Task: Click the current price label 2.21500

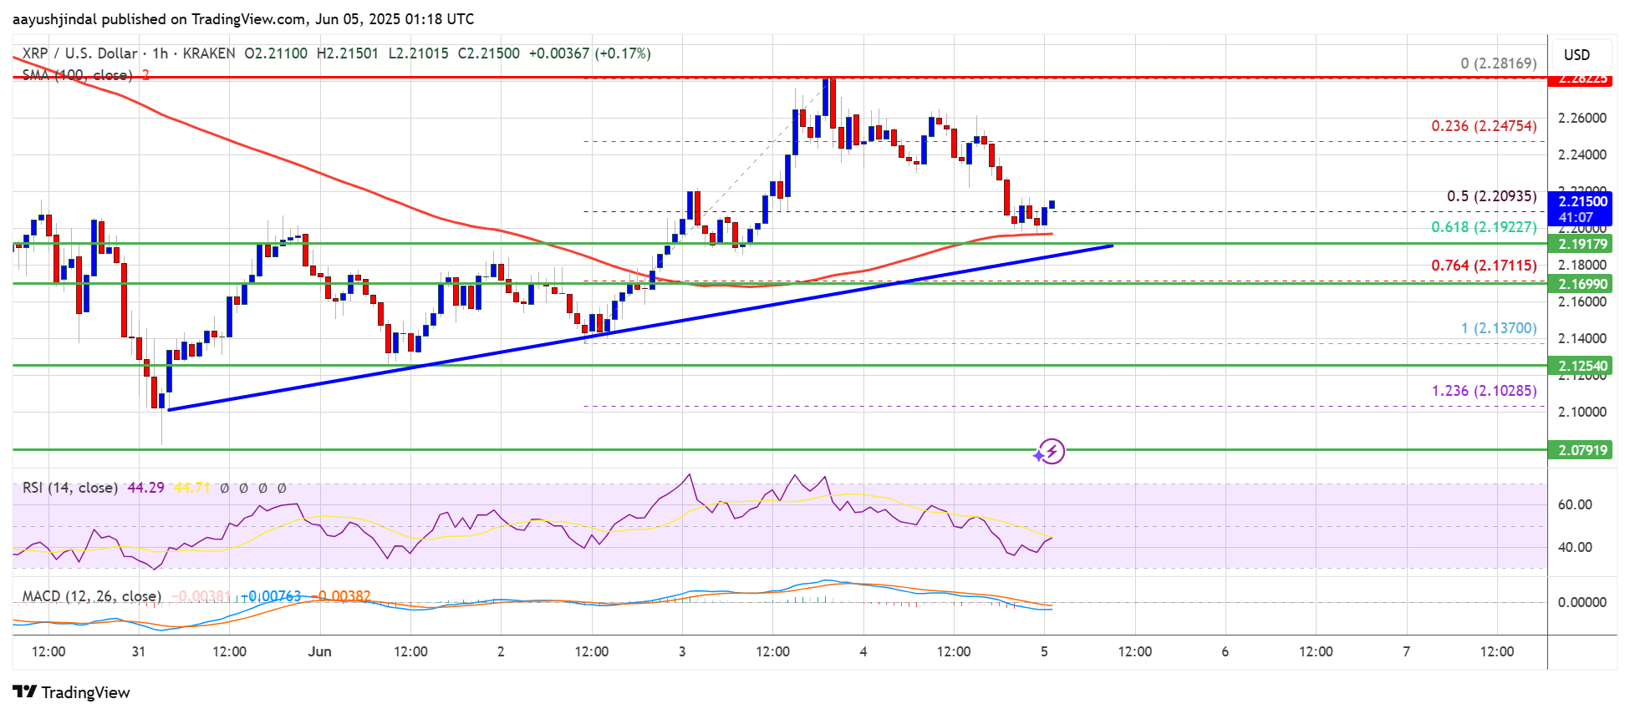Action: 1582,201
